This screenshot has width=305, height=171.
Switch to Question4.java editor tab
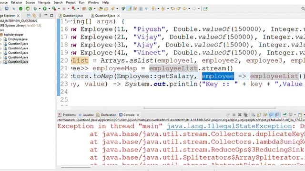coord(71,16)
